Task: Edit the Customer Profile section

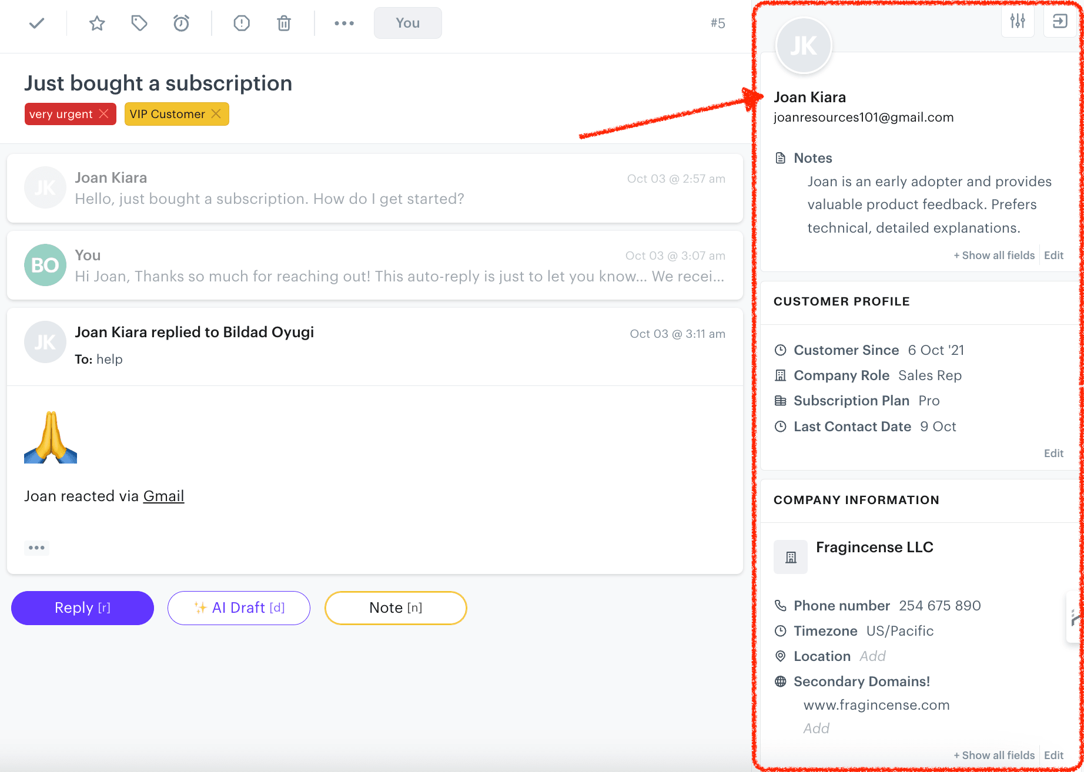Action: 1053,453
